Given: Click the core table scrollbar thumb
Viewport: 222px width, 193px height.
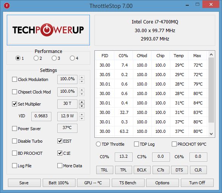Looking at the screenshot, I should coord(211,90).
